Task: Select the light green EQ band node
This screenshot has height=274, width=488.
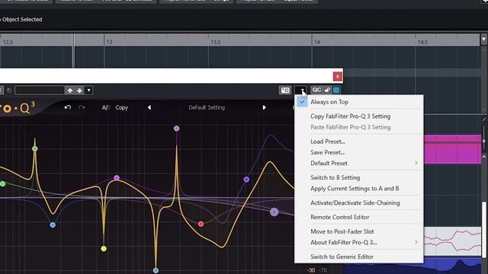Action: point(35,149)
